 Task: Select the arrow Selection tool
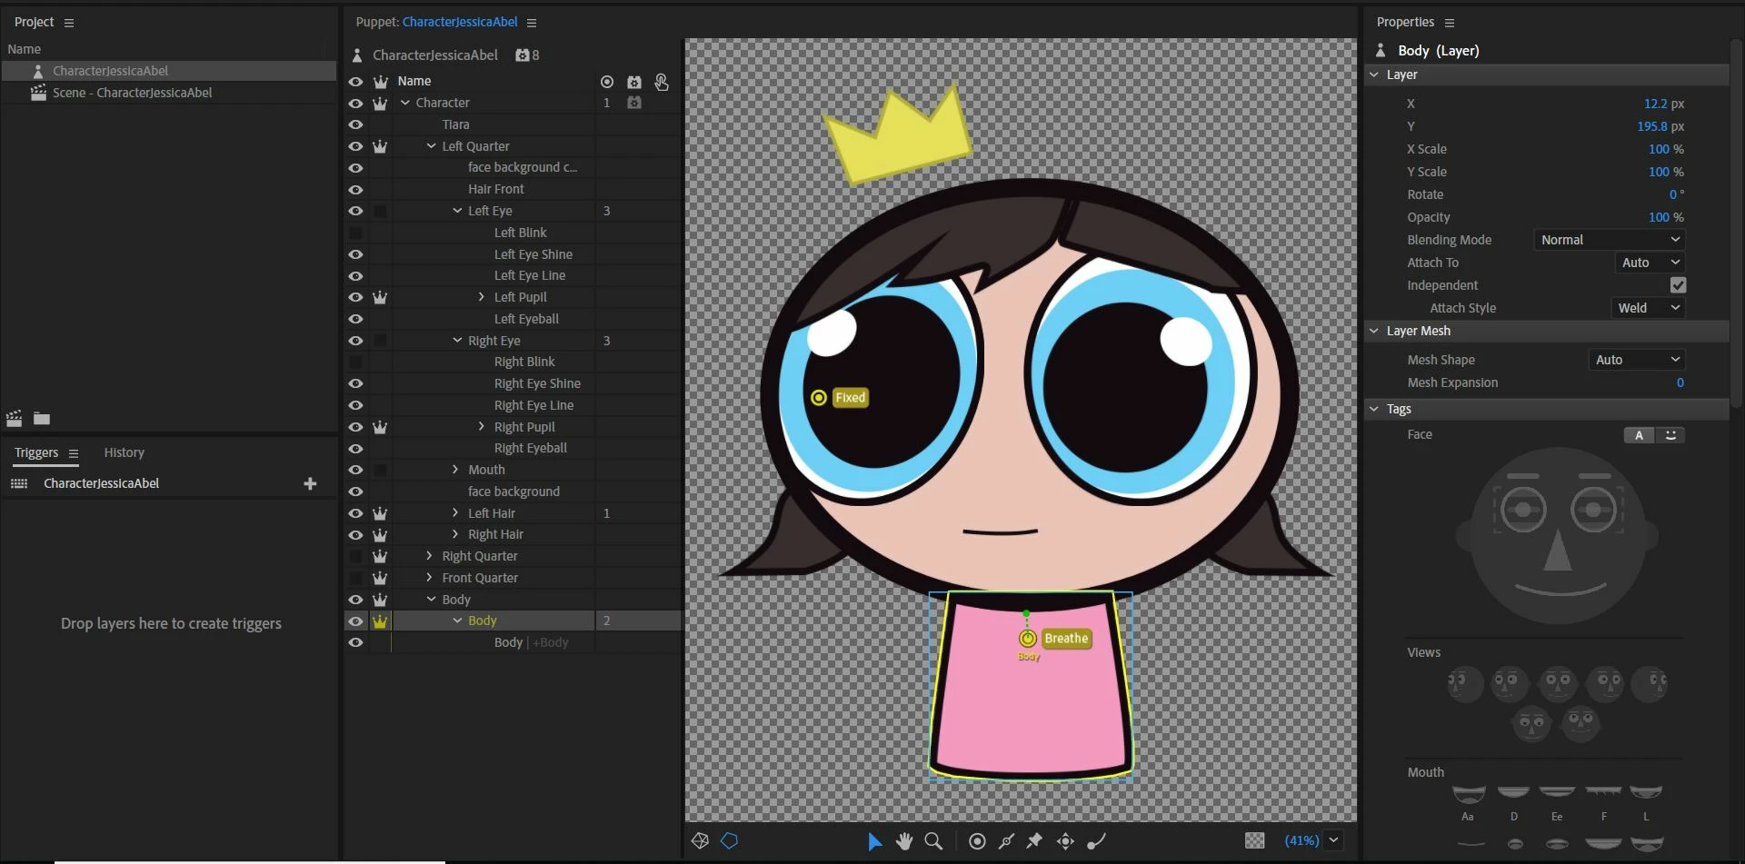[x=874, y=841]
